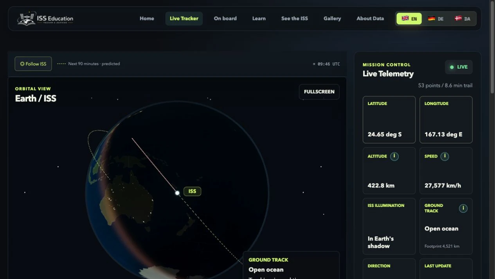Select the Latitude 24.65 deg S card
Viewport: 495px width, 279px height.
coord(389,120)
